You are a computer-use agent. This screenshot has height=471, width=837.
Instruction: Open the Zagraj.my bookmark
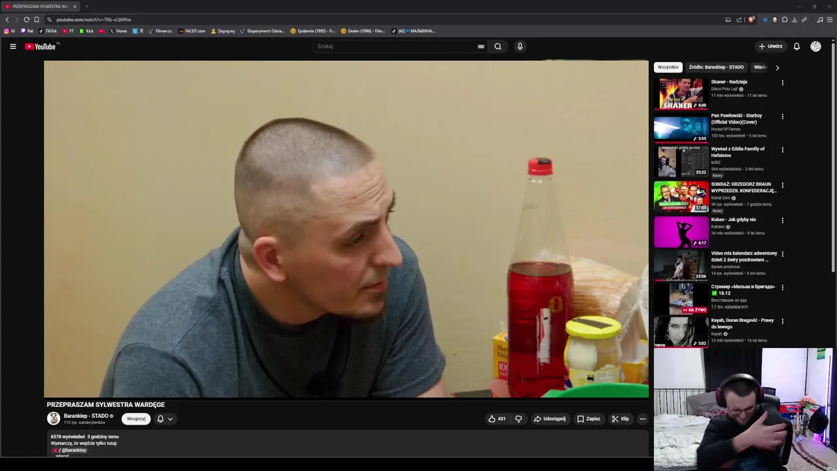pos(223,31)
